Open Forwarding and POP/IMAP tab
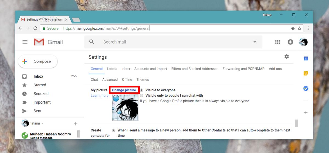The height and width of the screenshot is (153, 329). point(243,69)
